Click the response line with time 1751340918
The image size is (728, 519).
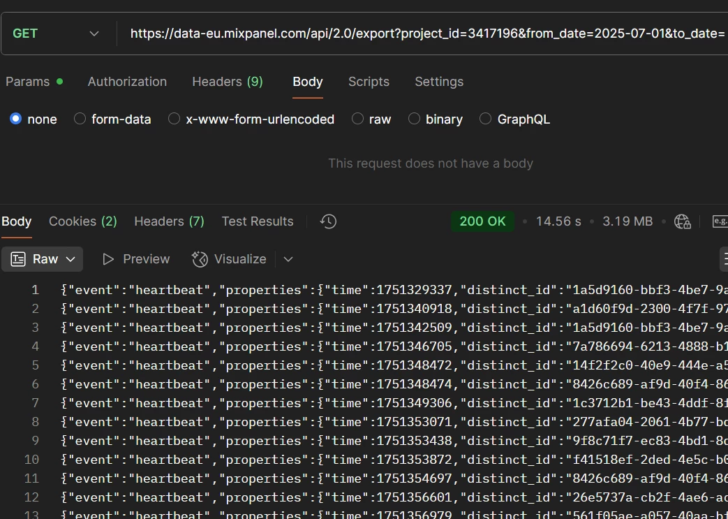point(394,309)
